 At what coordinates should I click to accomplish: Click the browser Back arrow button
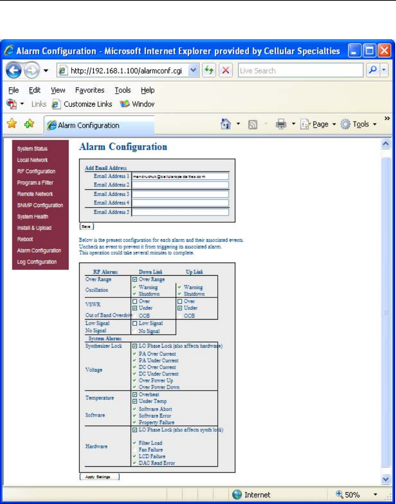(x=13, y=71)
